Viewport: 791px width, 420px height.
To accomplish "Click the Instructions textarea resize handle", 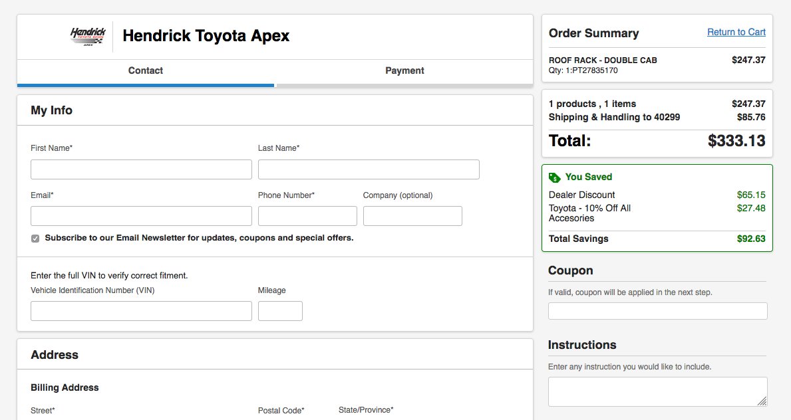I will pyautogui.click(x=762, y=401).
